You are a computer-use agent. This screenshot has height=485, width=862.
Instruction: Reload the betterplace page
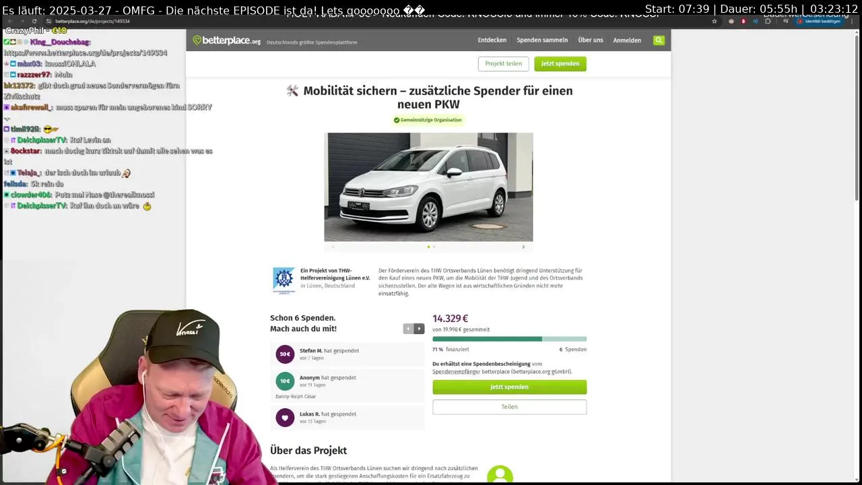click(34, 21)
